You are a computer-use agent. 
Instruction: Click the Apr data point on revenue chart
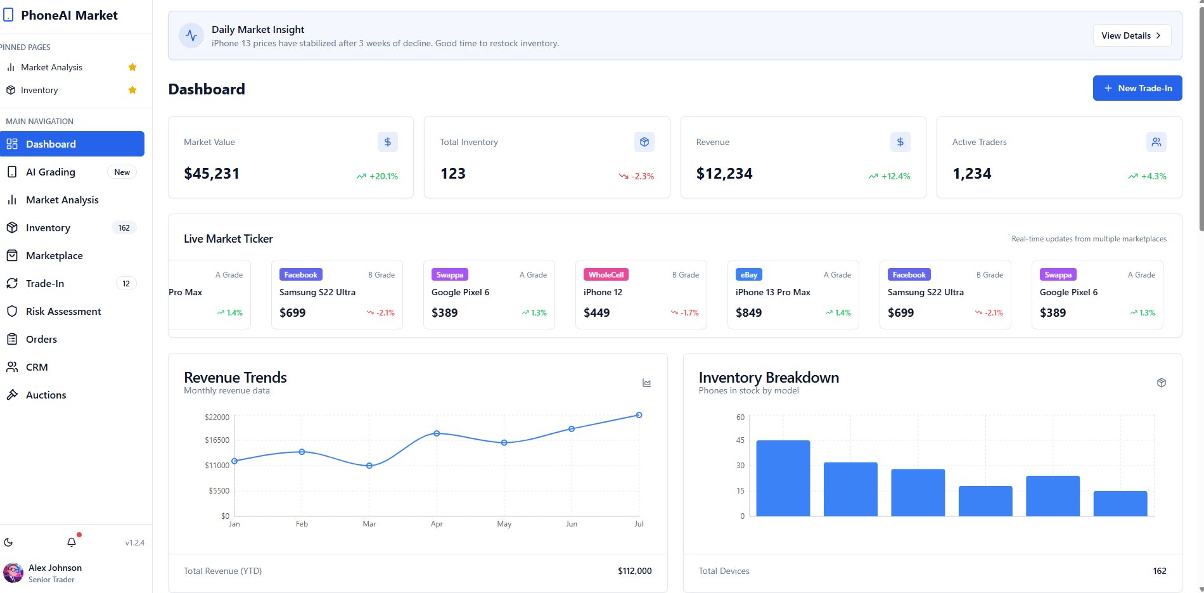[437, 433]
